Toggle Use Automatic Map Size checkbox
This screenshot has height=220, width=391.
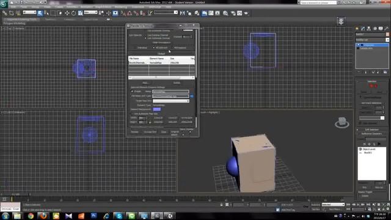tap(132, 114)
